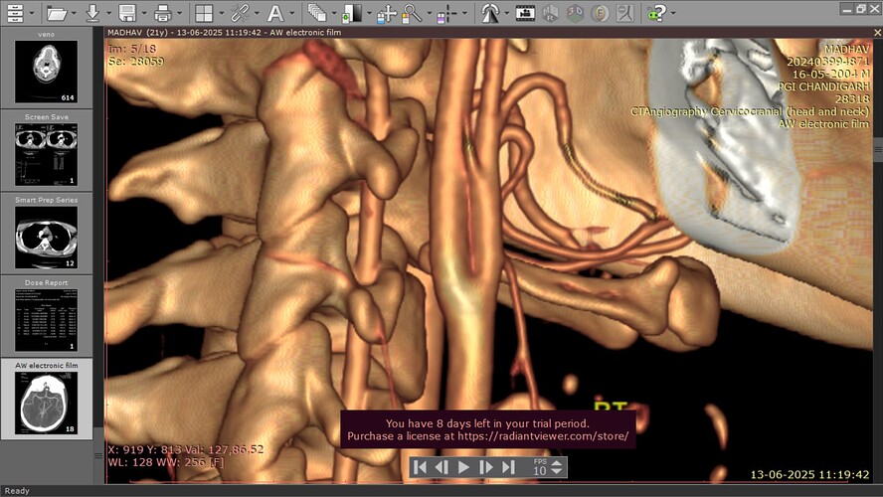The height and width of the screenshot is (497, 883).
Task: Expand the archive cabinet dropdown arrow
Action: click(32, 13)
